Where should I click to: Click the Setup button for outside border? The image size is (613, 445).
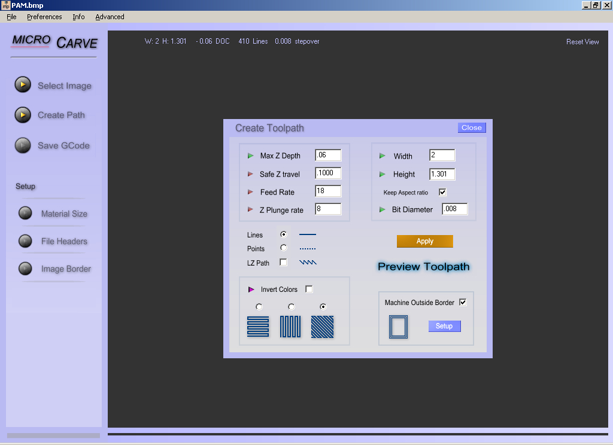pos(445,326)
